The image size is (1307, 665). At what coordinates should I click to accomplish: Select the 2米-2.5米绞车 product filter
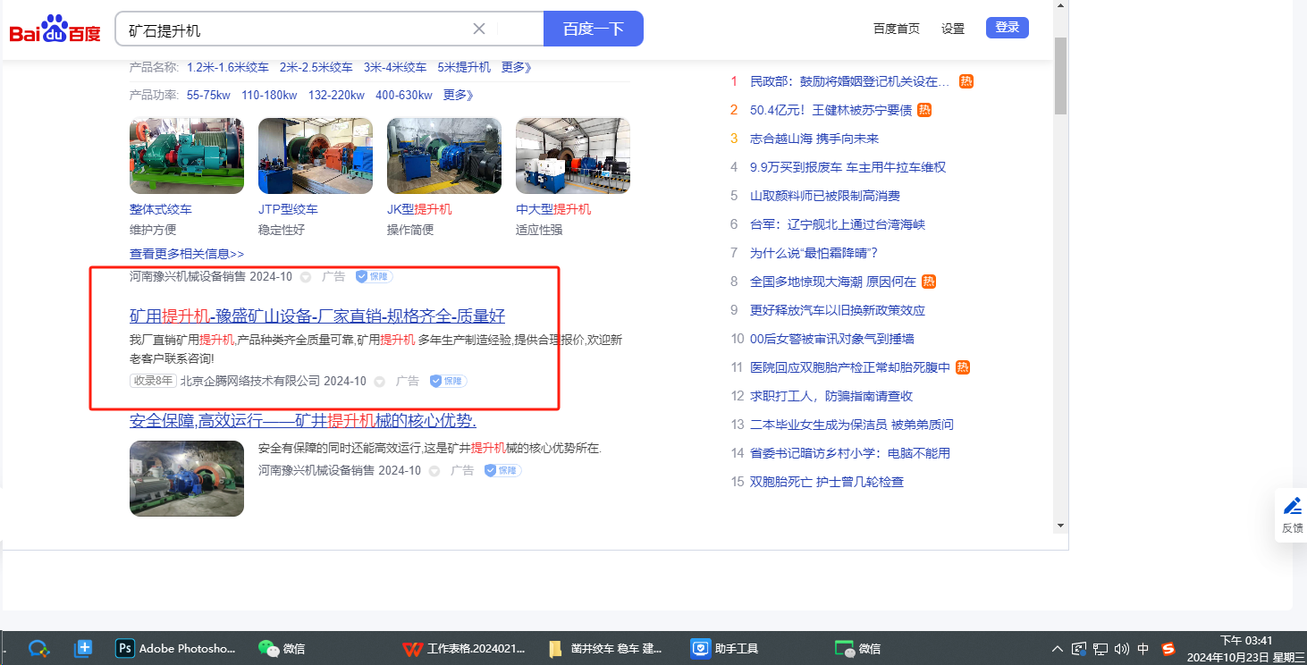316,67
